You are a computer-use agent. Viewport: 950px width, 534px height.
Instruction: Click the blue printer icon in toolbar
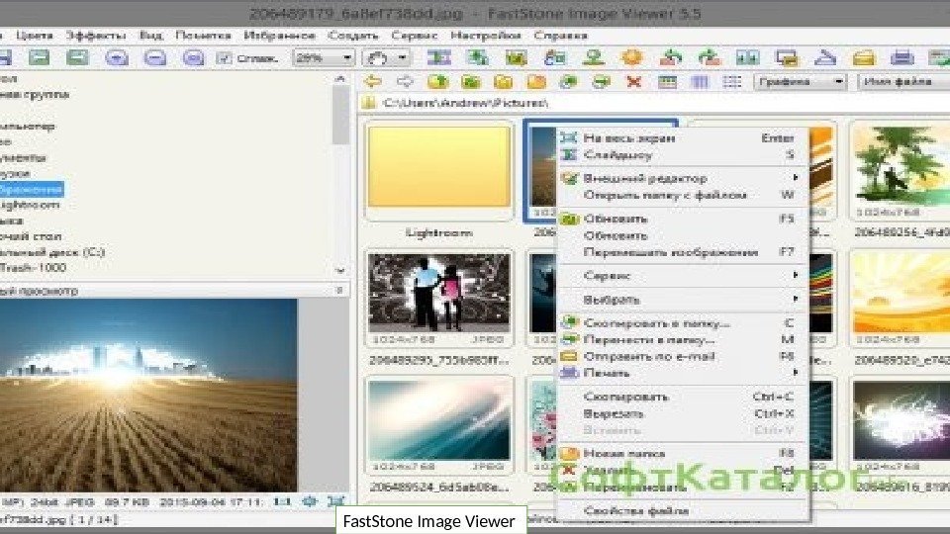[902, 58]
